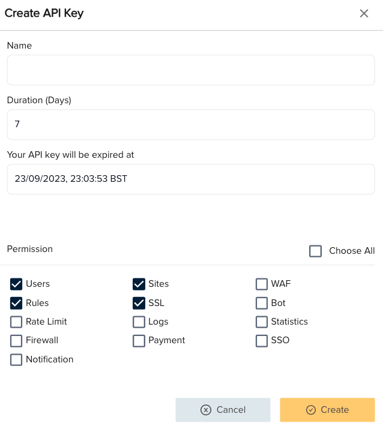
Task: Uncheck the Users permission
Action: (x=16, y=284)
